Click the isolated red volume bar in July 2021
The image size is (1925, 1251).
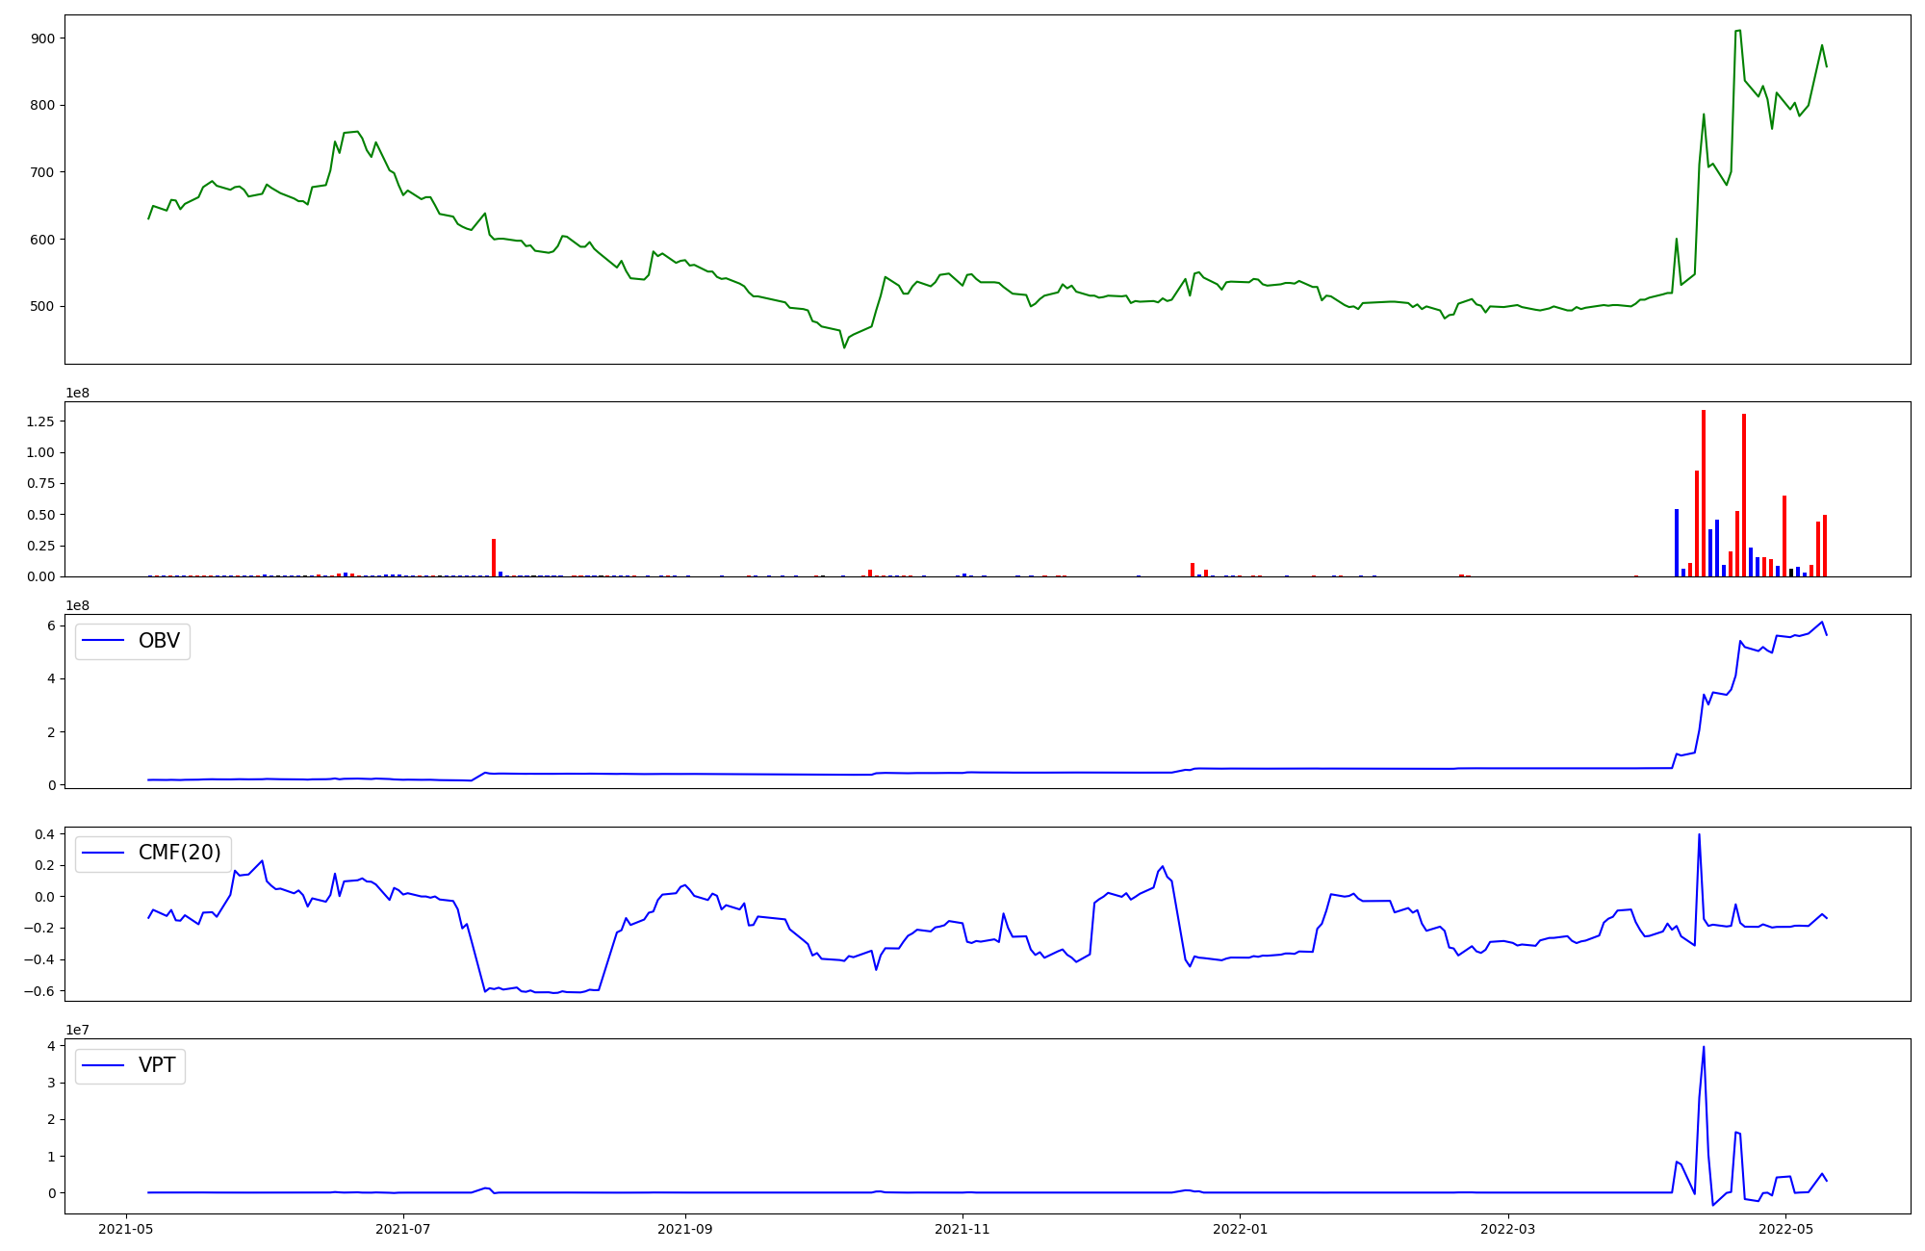pyautogui.click(x=494, y=557)
